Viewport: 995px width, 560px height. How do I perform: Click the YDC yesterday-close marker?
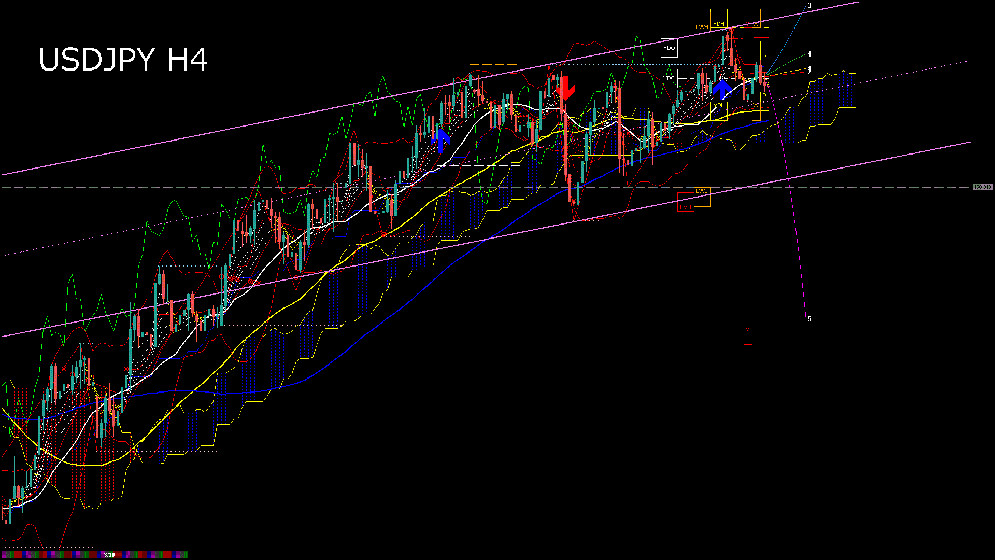[669, 77]
